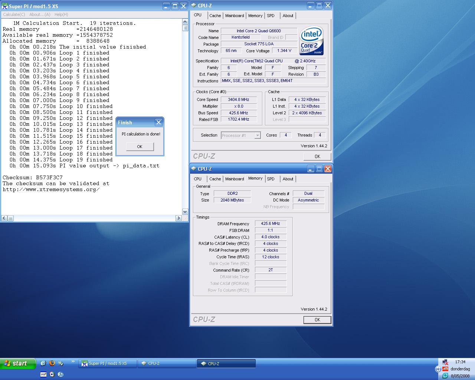Click Super PI horizontal scroll left arrow
This screenshot has height=380, width=475.
pos(4,218)
